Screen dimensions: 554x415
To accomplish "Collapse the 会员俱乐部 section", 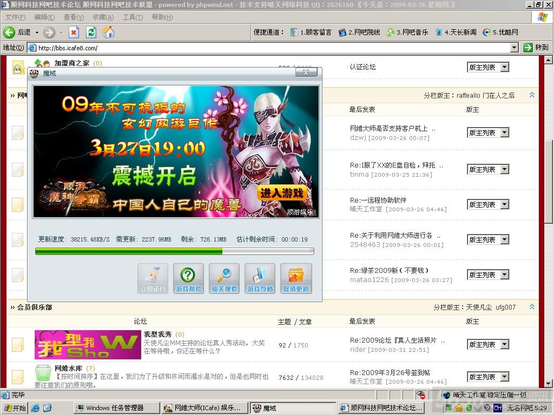I will tap(532, 307).
